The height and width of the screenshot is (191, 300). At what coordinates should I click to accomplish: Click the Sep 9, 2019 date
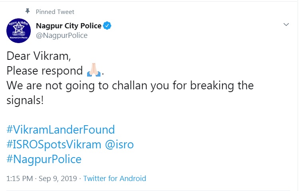[58, 179]
